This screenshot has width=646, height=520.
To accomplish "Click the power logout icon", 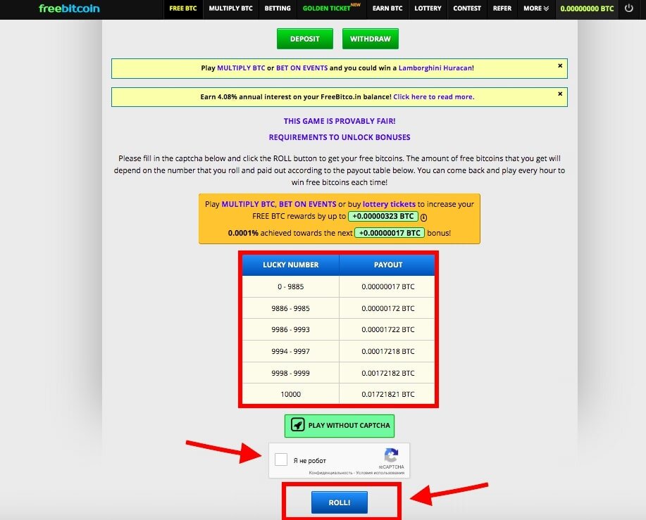I will tap(628, 8).
